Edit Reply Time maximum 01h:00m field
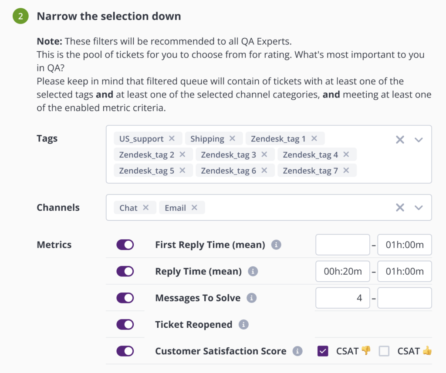 tap(405, 271)
